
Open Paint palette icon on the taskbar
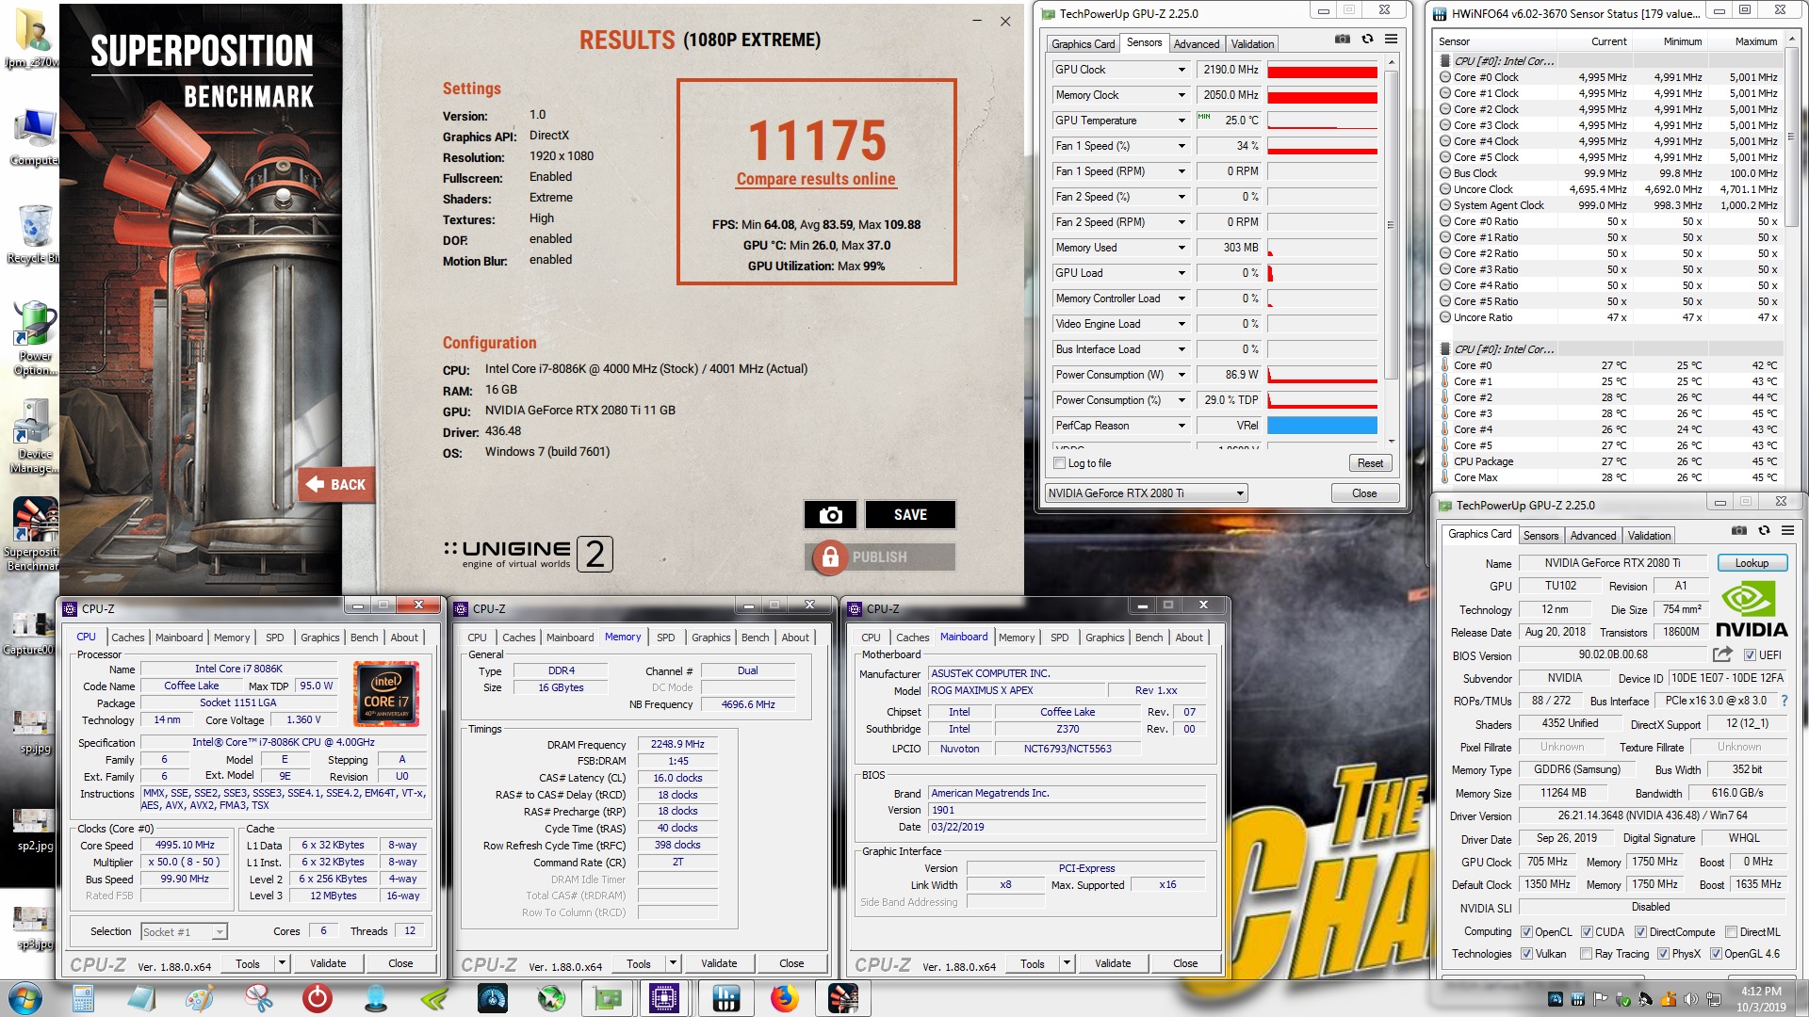200,998
